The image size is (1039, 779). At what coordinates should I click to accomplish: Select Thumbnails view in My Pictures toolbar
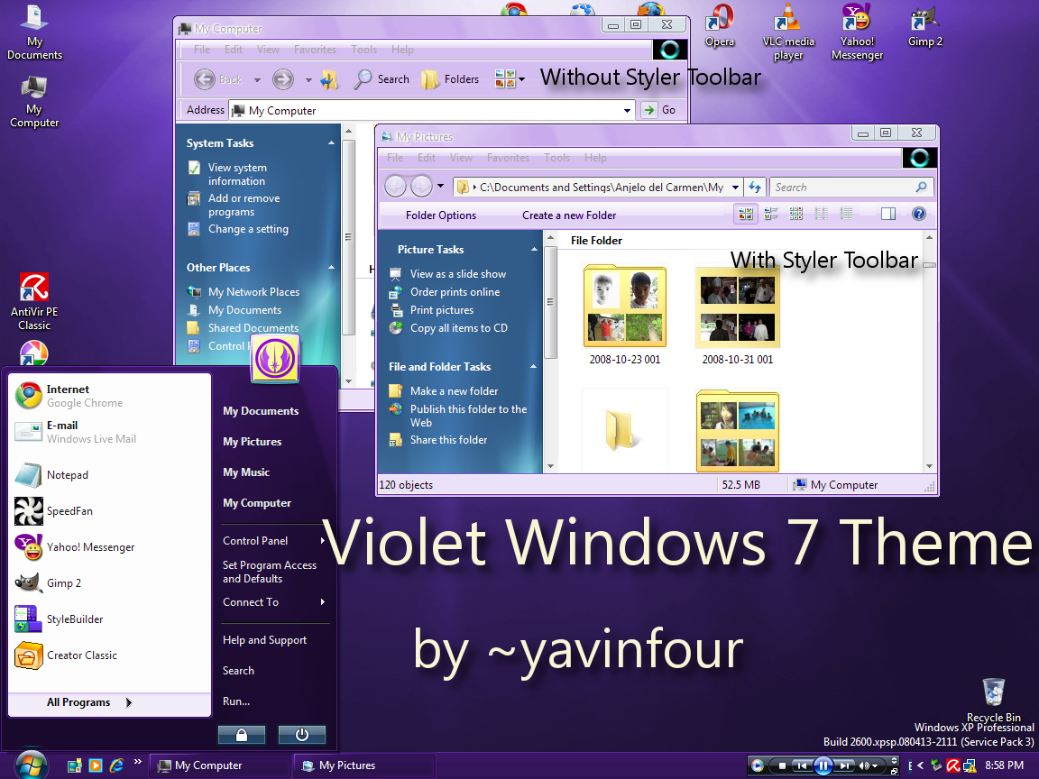745,214
